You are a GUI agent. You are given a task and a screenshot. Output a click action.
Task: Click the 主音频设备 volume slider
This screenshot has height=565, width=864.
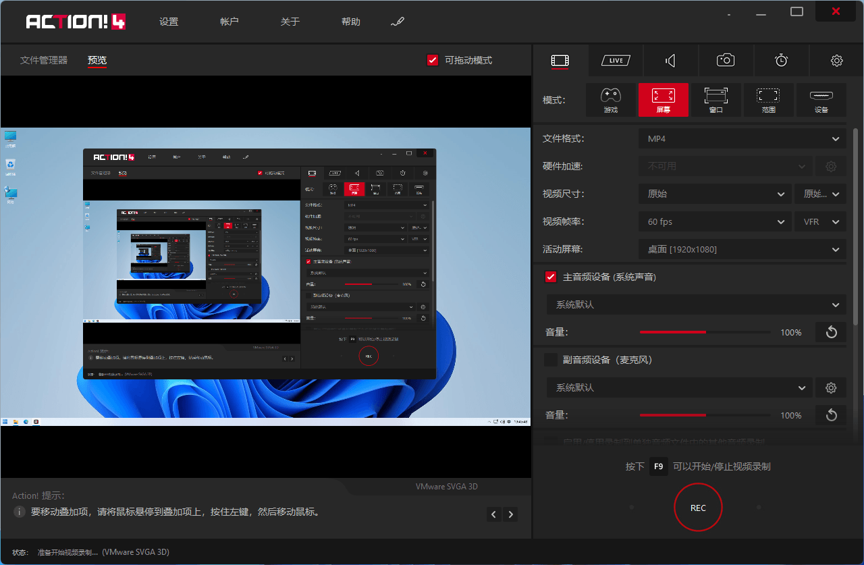705,332
